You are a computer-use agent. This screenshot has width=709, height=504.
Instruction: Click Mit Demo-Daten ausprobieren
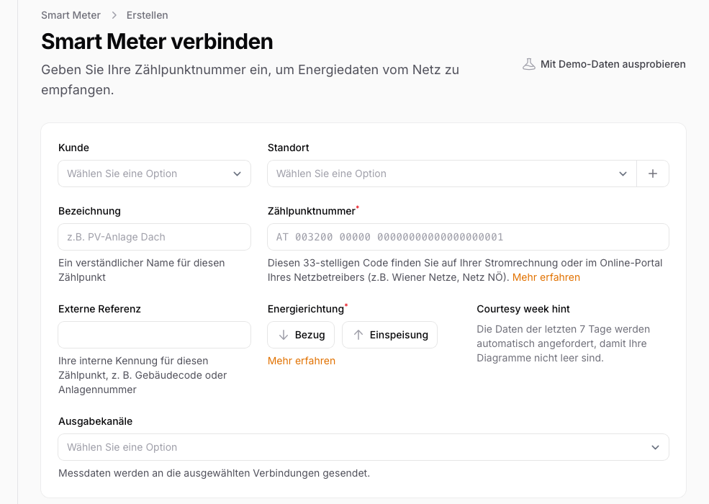pos(612,63)
